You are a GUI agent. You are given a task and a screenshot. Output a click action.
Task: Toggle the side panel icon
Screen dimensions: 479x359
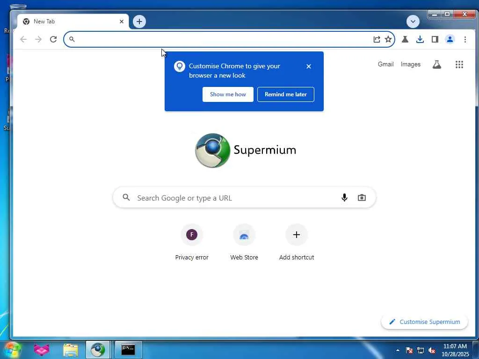coord(435,39)
